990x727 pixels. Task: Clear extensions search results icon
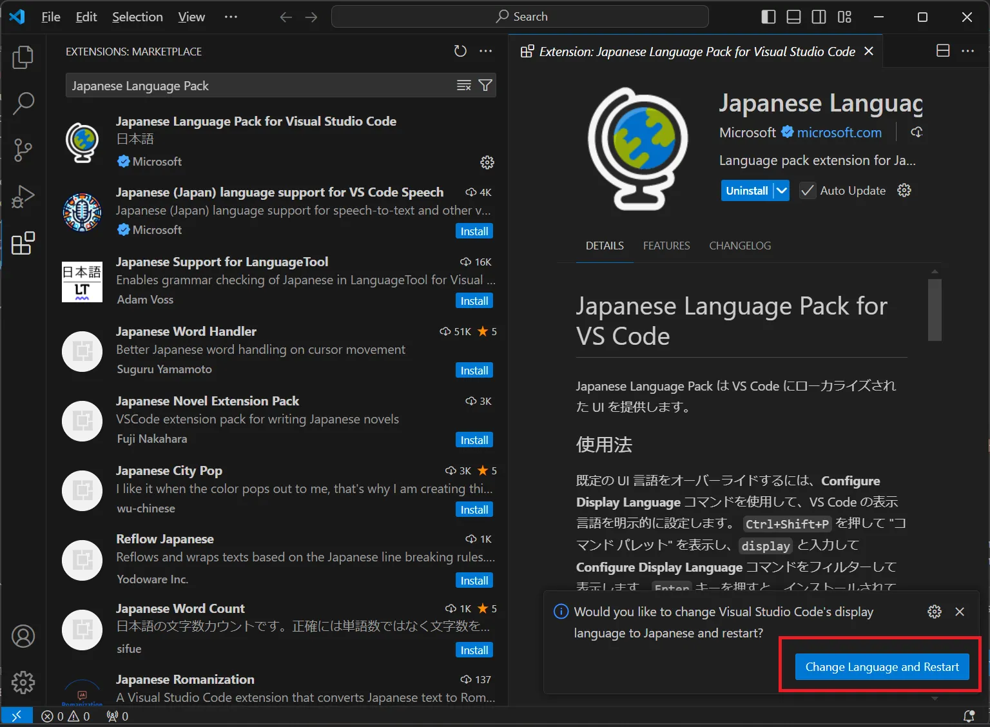point(463,86)
